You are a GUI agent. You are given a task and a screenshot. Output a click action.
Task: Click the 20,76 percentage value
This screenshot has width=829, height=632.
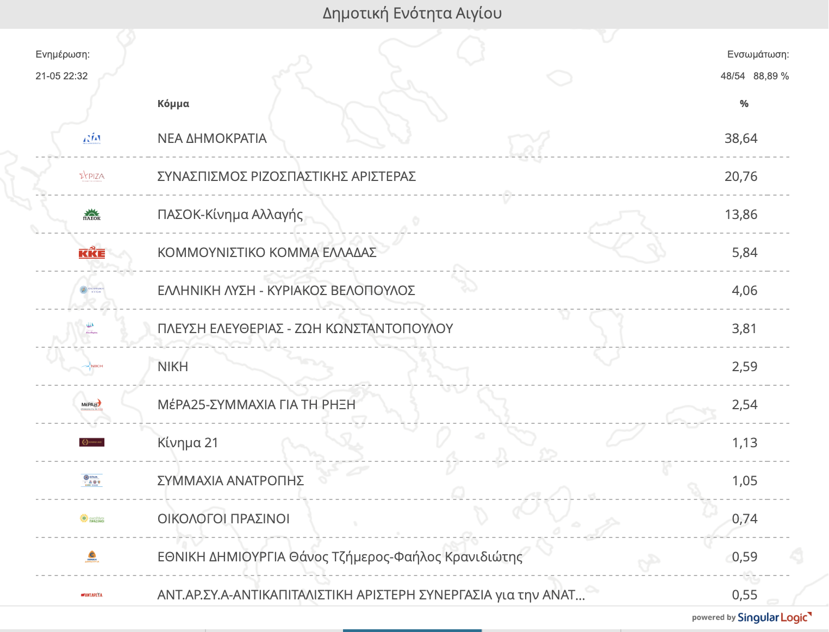(741, 177)
